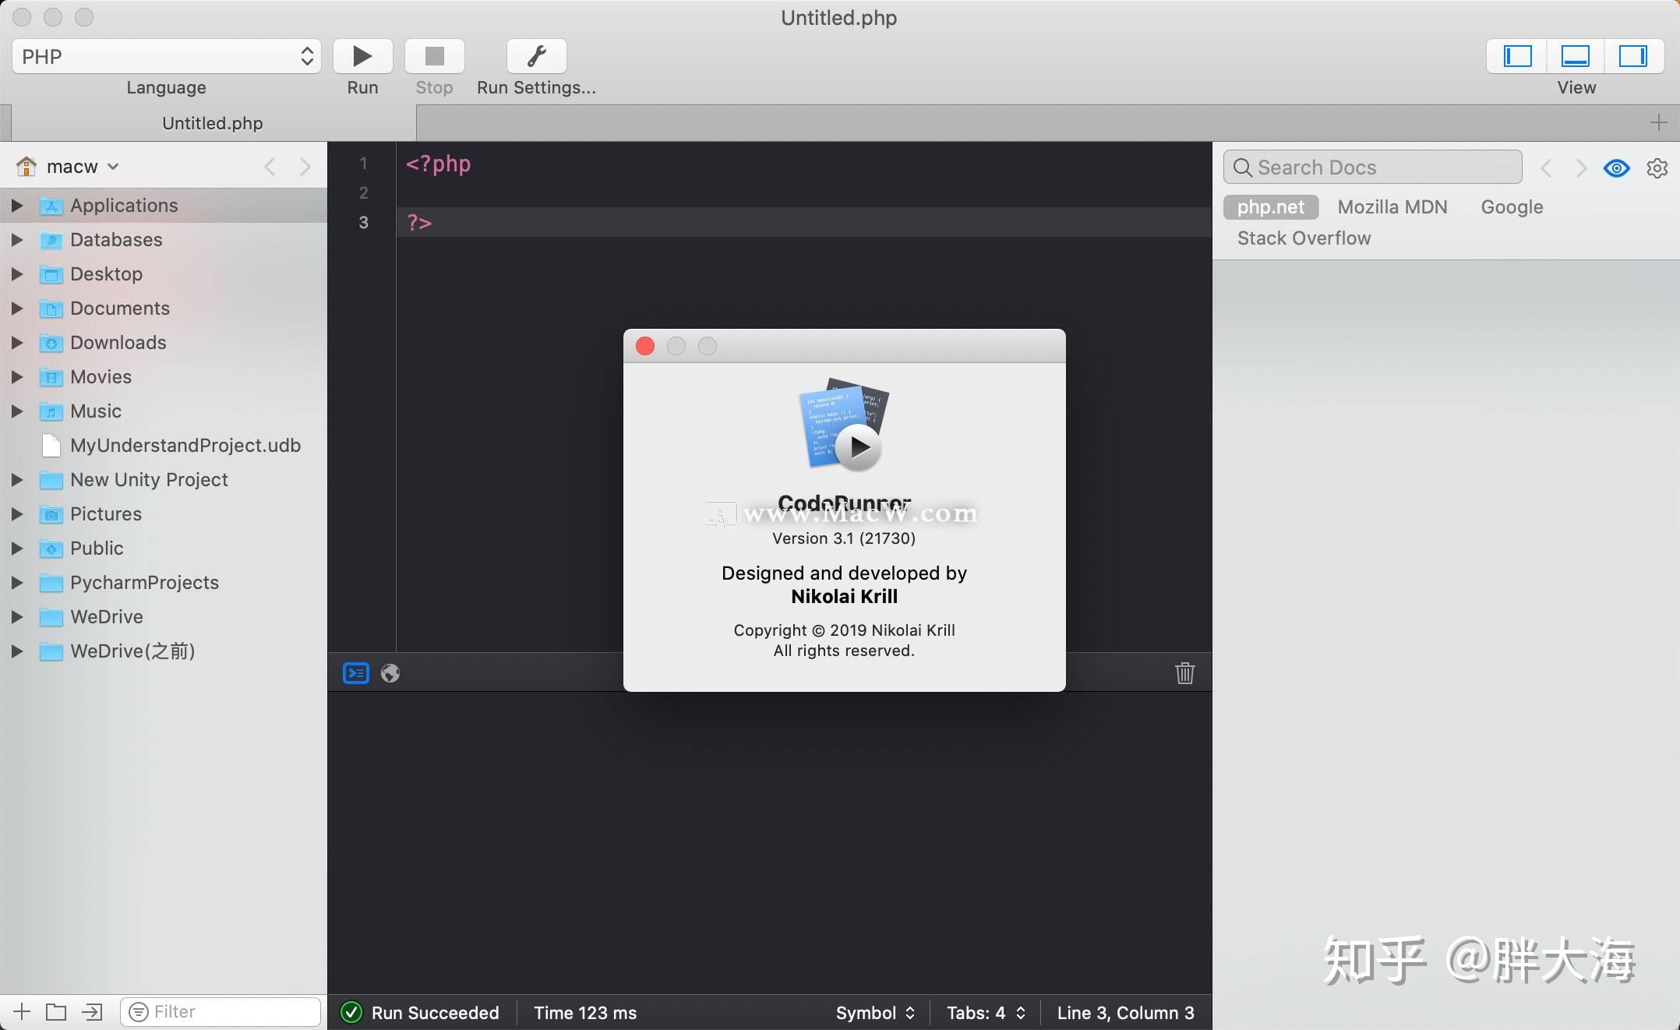Select the Untitled.php document tab

pos(212,123)
